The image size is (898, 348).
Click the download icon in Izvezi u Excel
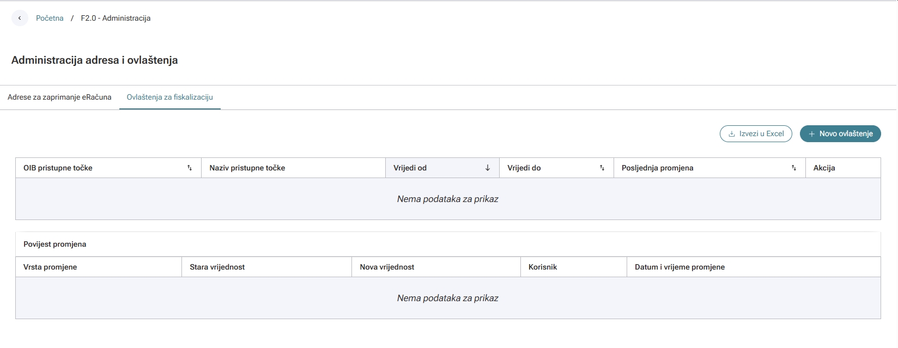(x=732, y=133)
